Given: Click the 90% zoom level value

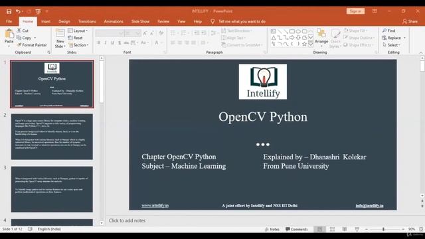Looking at the screenshot, I should [x=412, y=229].
